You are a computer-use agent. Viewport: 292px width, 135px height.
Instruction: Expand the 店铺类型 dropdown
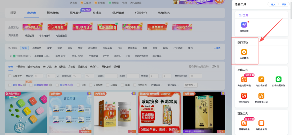pyautogui.click(x=157, y=85)
